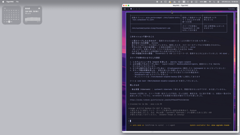Click the menu bar icon with orange badge
Image resolution: width=240 pixels, height=135 pixels.
click(x=170, y=2)
